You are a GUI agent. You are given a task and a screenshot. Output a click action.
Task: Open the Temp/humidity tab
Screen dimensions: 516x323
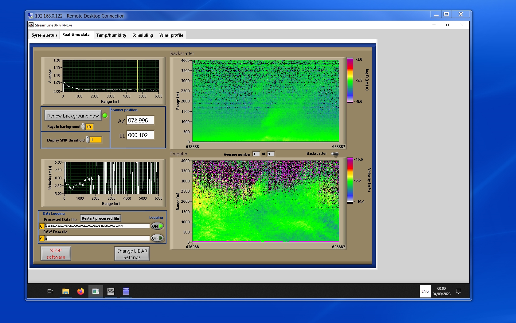click(111, 35)
